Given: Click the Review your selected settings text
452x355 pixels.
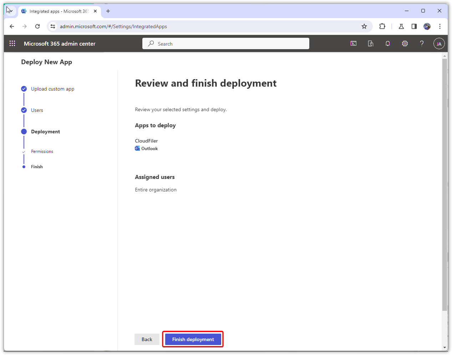Looking at the screenshot, I should click(x=181, y=109).
